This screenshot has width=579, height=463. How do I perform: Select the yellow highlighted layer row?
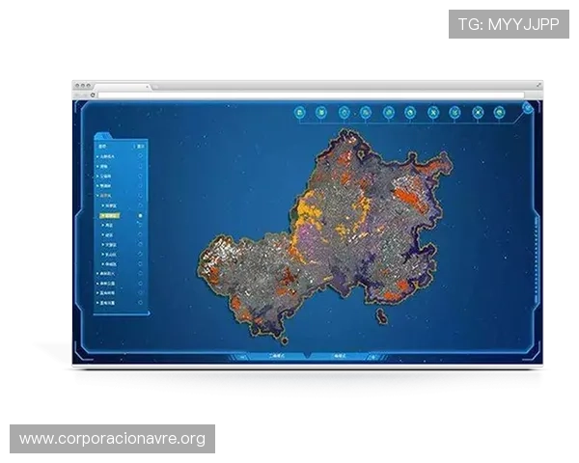click(114, 216)
